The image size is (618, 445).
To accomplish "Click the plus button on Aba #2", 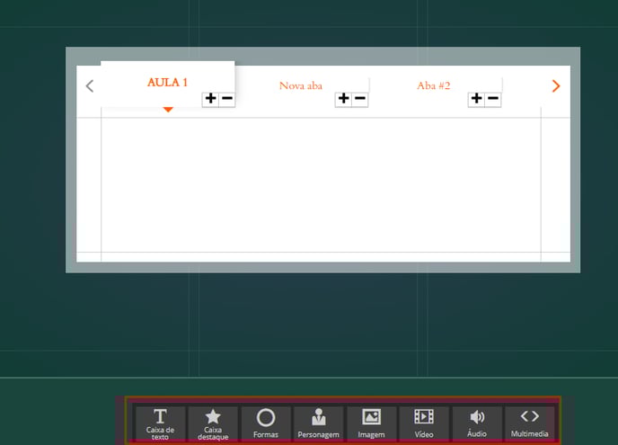I will 476,99.
